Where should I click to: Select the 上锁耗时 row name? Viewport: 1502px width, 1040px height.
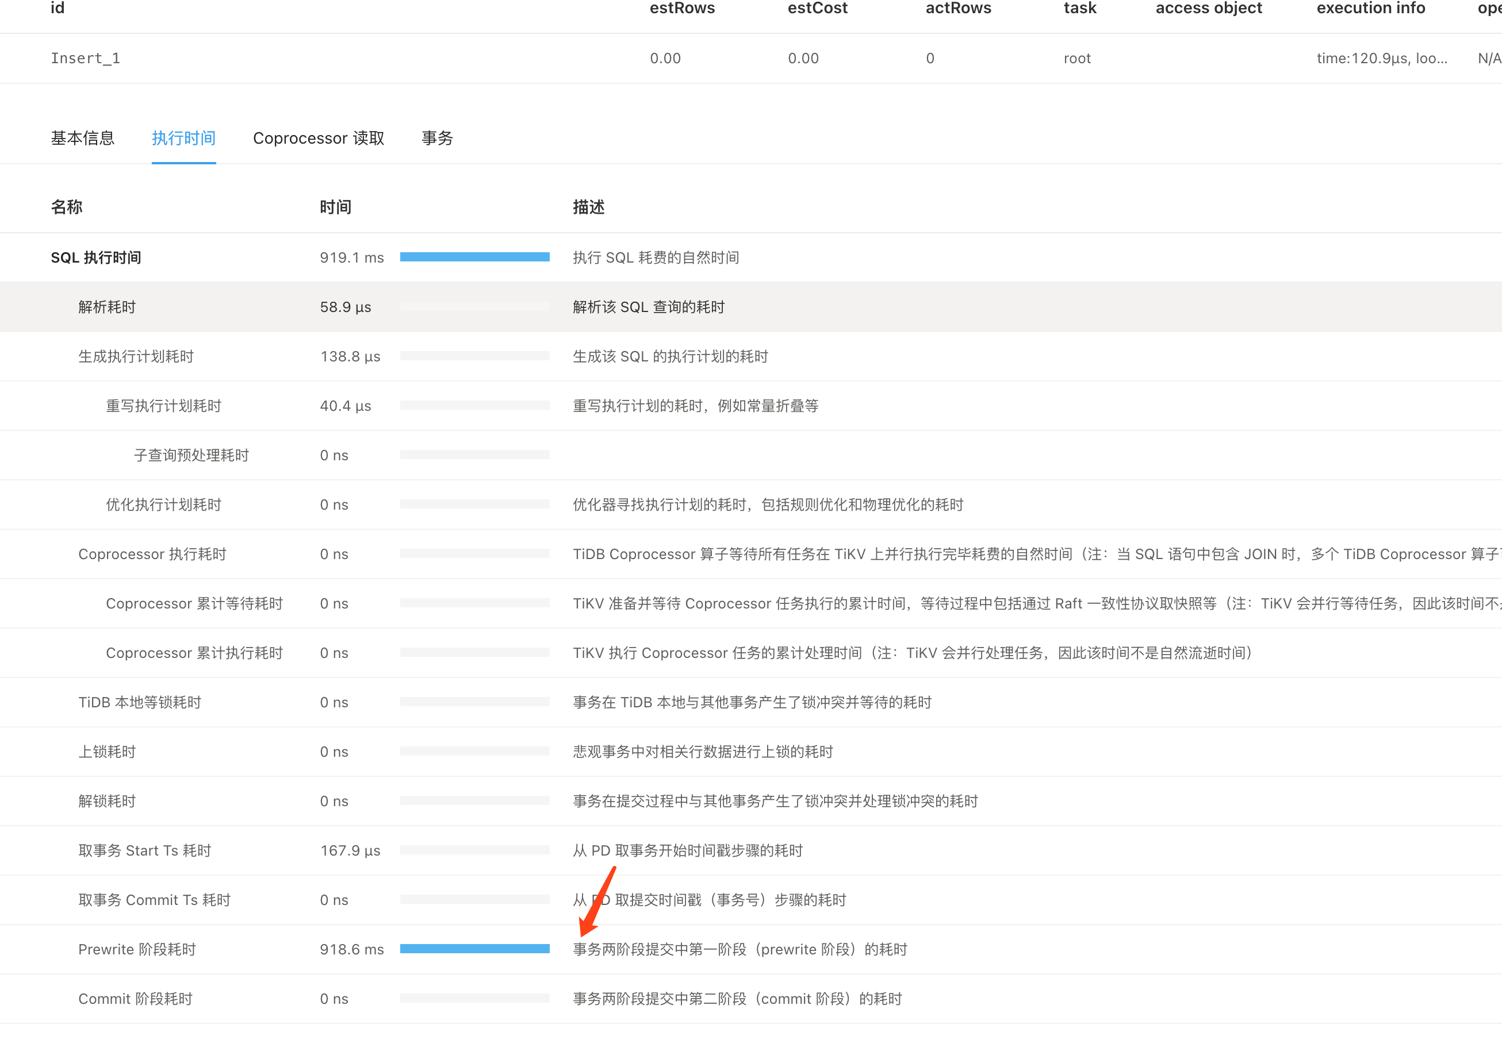(x=107, y=752)
